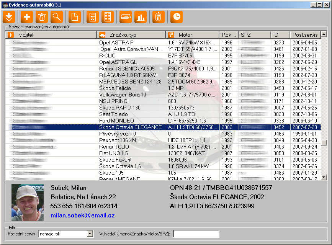Screen dimensions: 332x245
Task: Click the owner photo thumbnail
Action: coord(28,202)
